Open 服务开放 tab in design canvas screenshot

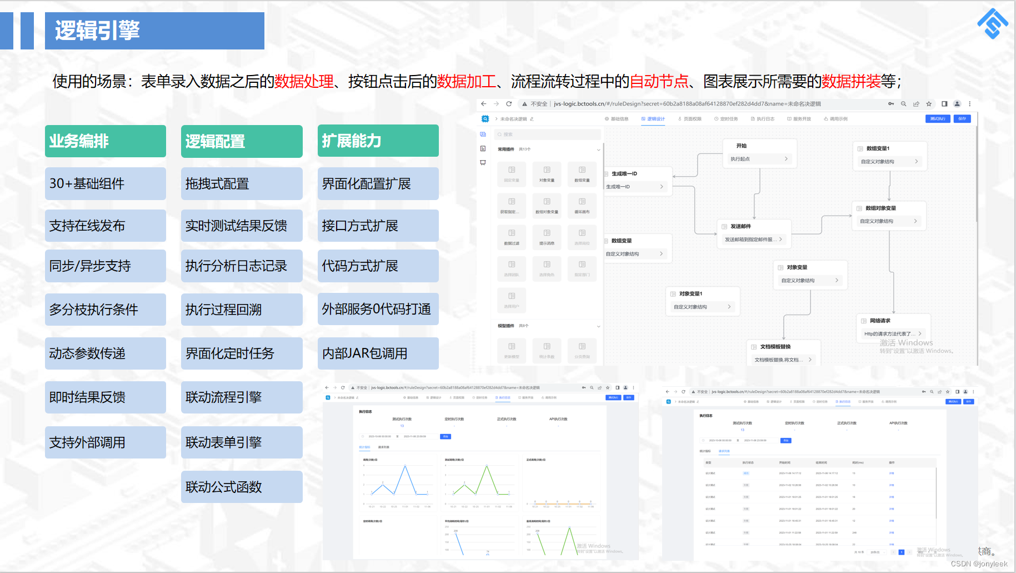(799, 119)
